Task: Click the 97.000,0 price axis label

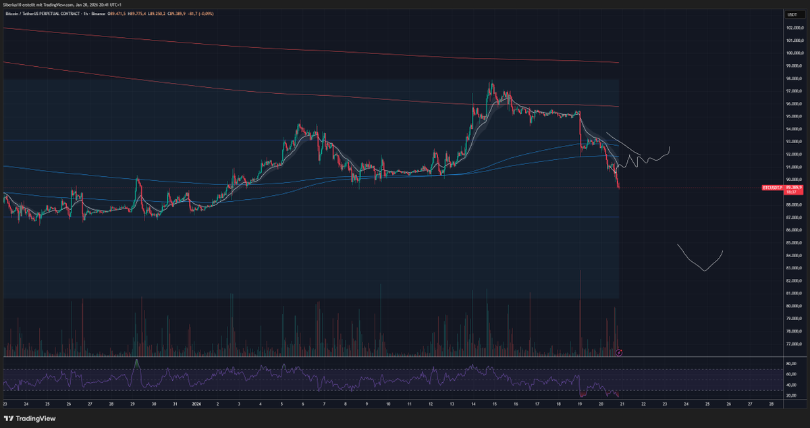Action: [792, 91]
